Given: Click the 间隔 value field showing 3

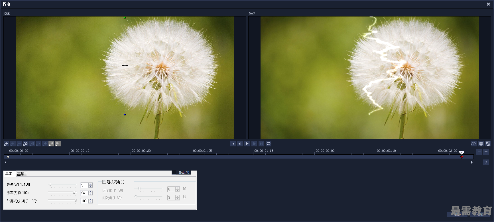Looking at the screenshot, I should click(171, 197).
